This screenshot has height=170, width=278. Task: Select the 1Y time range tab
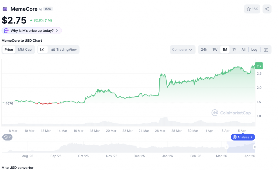pos(234,50)
